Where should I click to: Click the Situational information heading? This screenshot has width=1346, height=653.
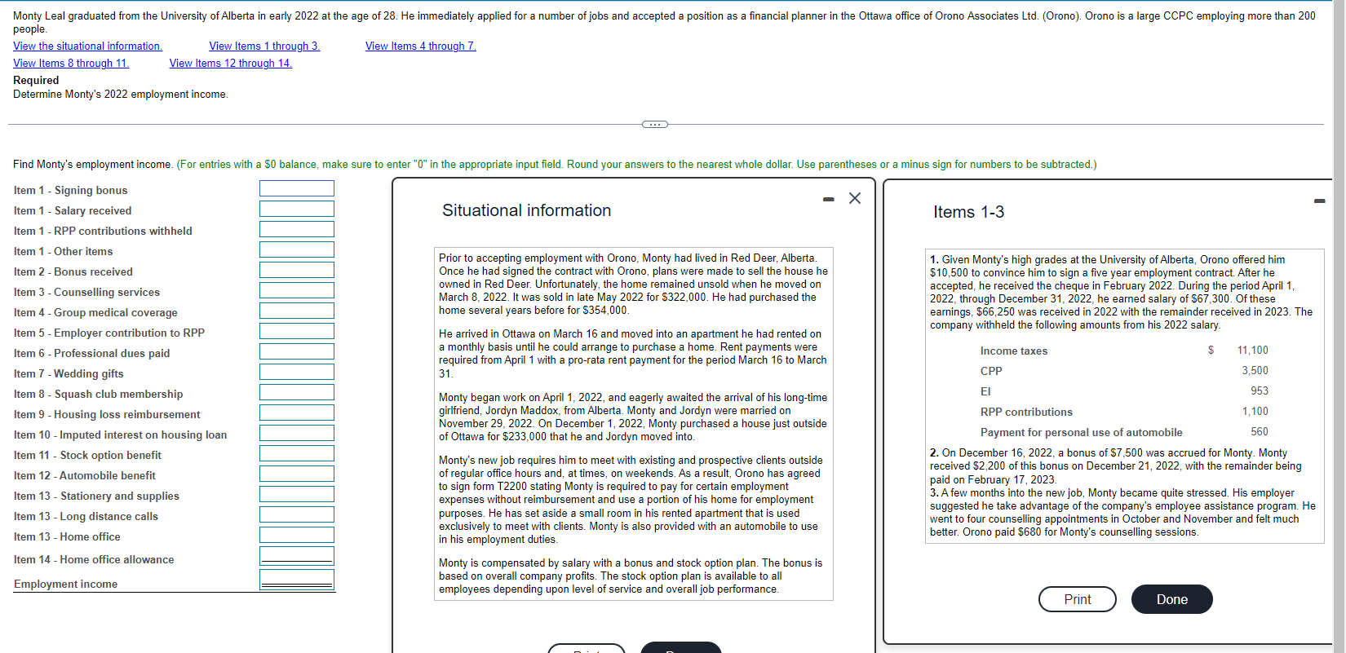tap(526, 210)
